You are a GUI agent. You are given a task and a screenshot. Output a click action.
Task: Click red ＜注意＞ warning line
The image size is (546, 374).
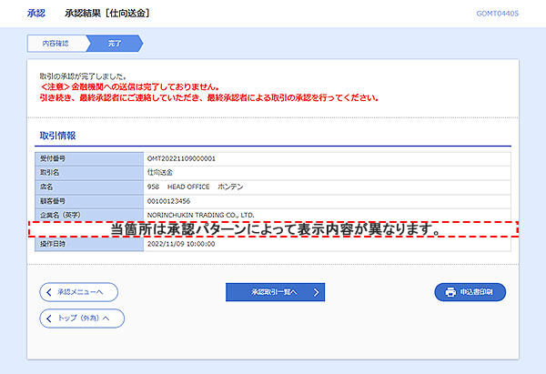click(129, 86)
